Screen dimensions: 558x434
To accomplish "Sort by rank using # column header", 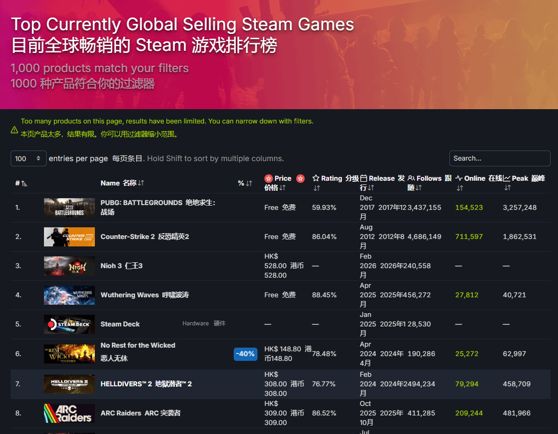I will coord(21,183).
